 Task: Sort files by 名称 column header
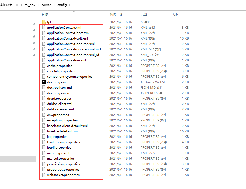tap(45, 14)
